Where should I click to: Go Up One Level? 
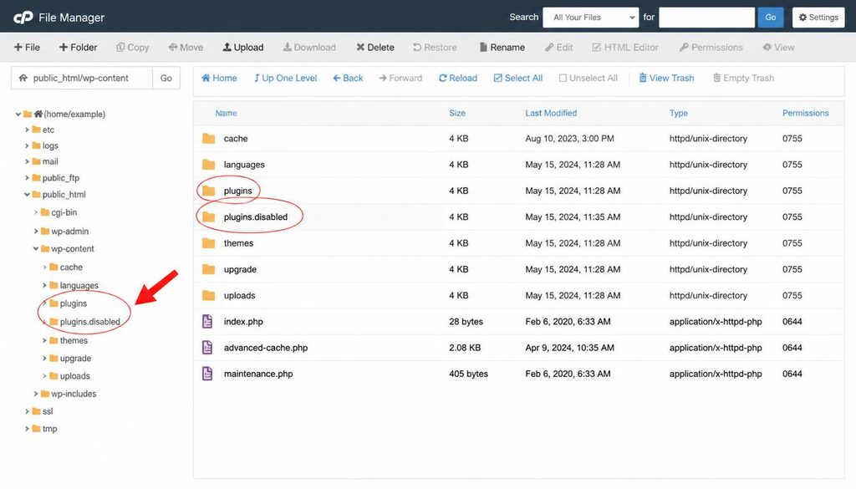pyautogui.click(x=286, y=78)
